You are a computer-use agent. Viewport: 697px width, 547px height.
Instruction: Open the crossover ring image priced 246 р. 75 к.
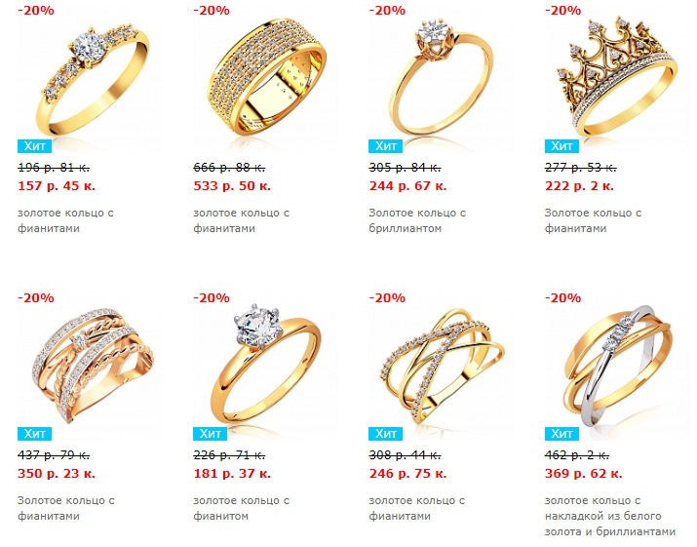(x=443, y=365)
